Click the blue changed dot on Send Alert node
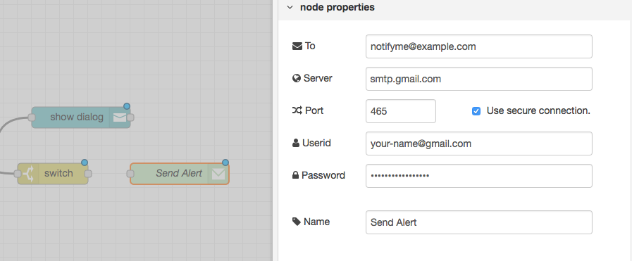The height and width of the screenshot is (261, 632). point(225,163)
